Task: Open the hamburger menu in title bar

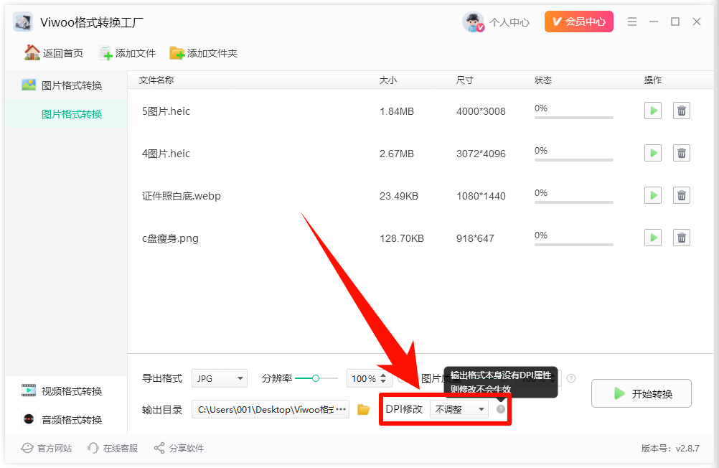Action: [x=632, y=22]
